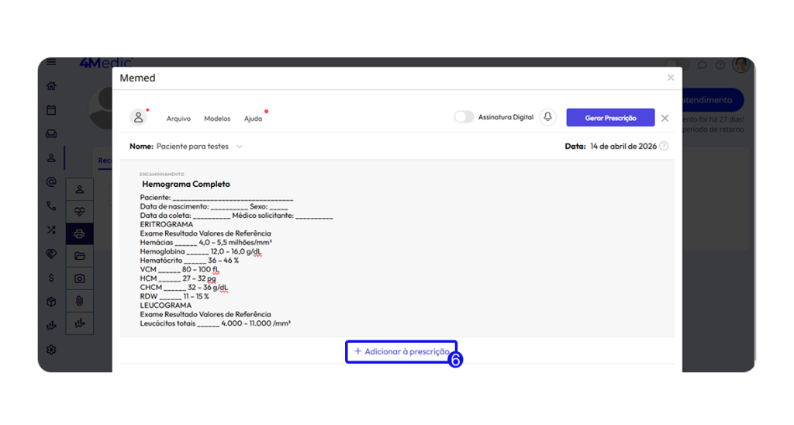Open the Arquivo menu
Image resolution: width=794 pixels, height=425 pixels.
point(178,119)
